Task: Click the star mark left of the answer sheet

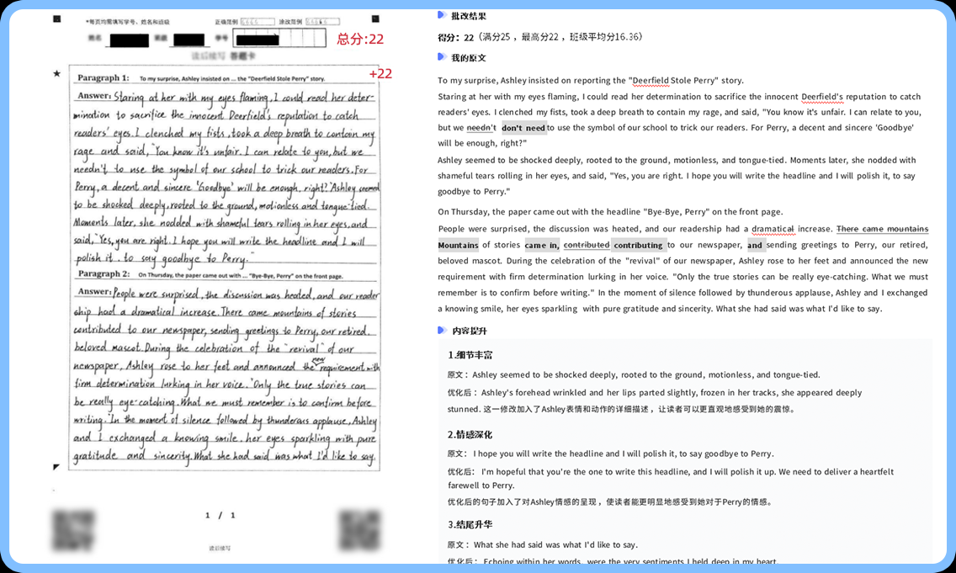Action: coord(56,74)
